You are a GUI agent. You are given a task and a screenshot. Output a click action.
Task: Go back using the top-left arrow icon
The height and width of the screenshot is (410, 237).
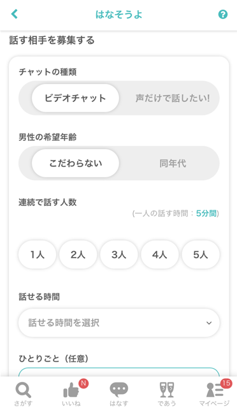pos(15,14)
